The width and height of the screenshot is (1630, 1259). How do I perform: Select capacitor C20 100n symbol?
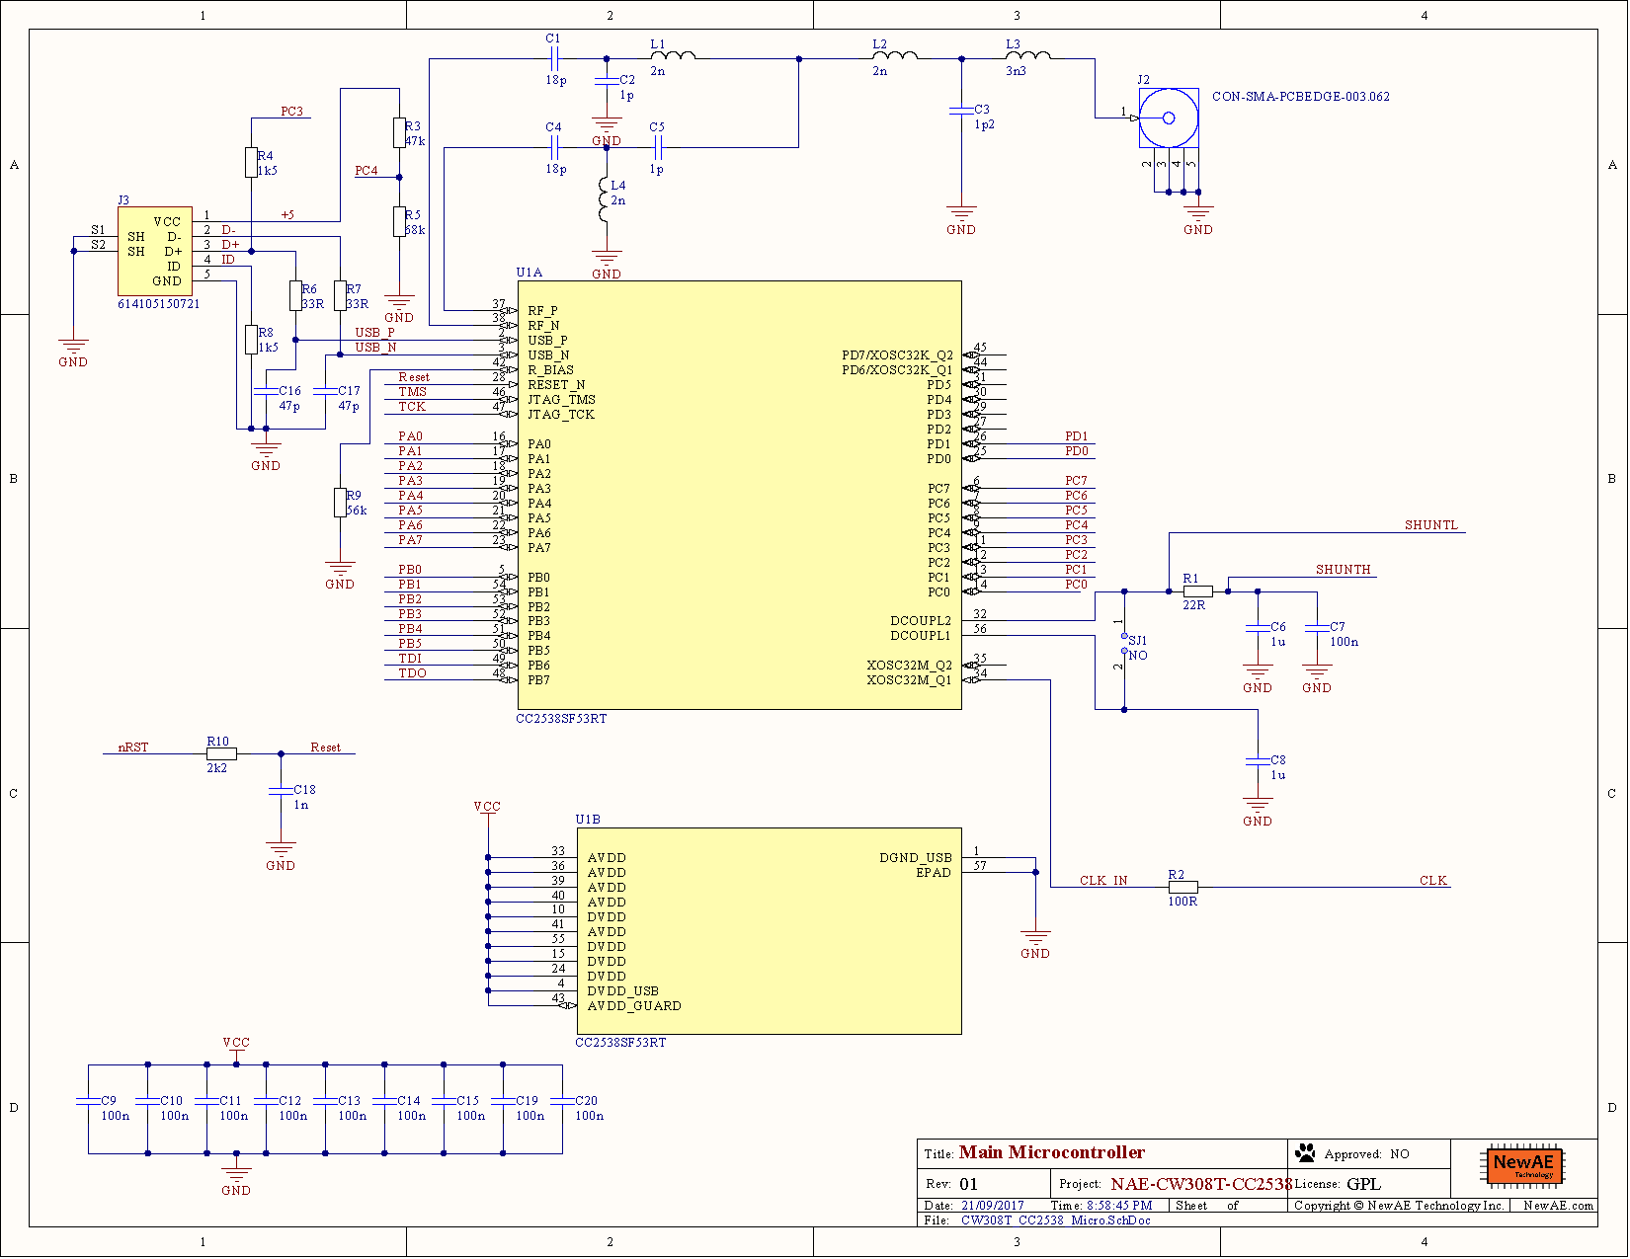coord(562,1102)
